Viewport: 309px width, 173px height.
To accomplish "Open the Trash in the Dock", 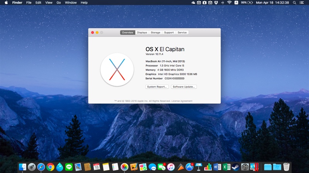I will (x=286, y=167).
